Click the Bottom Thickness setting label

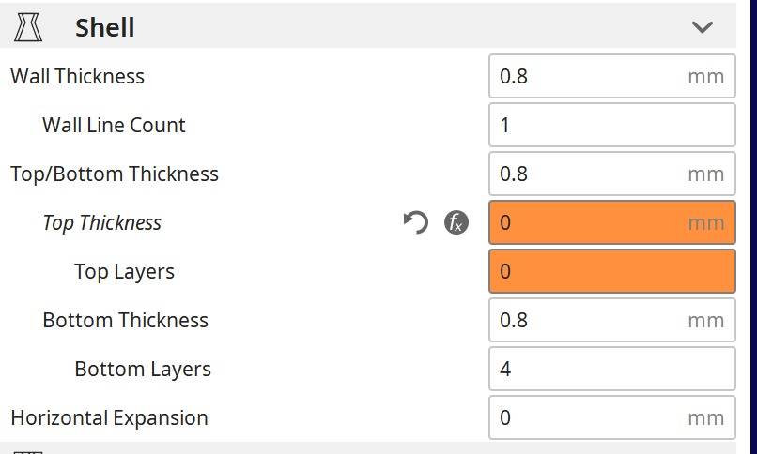pos(125,320)
